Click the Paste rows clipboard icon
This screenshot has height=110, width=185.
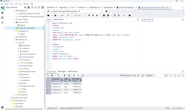pos(58,75)
